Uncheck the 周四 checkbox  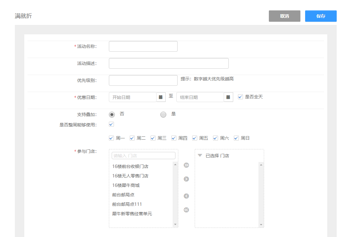point(174,138)
